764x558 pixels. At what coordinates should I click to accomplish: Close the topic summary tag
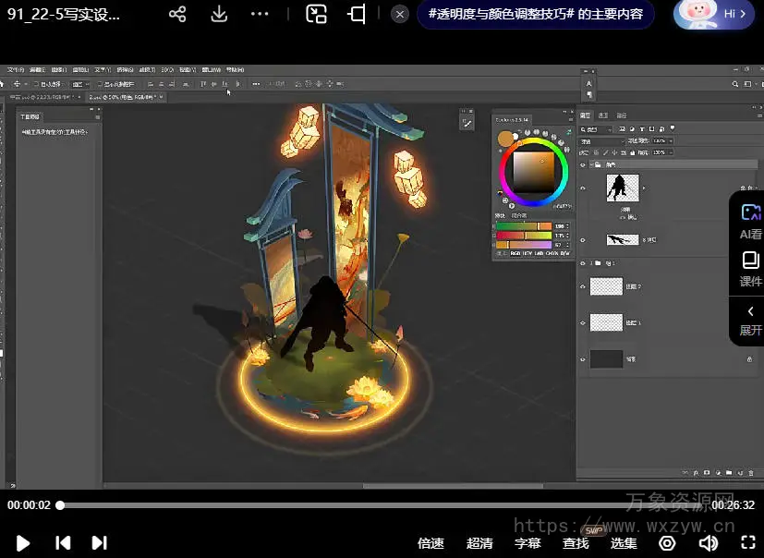tap(399, 15)
